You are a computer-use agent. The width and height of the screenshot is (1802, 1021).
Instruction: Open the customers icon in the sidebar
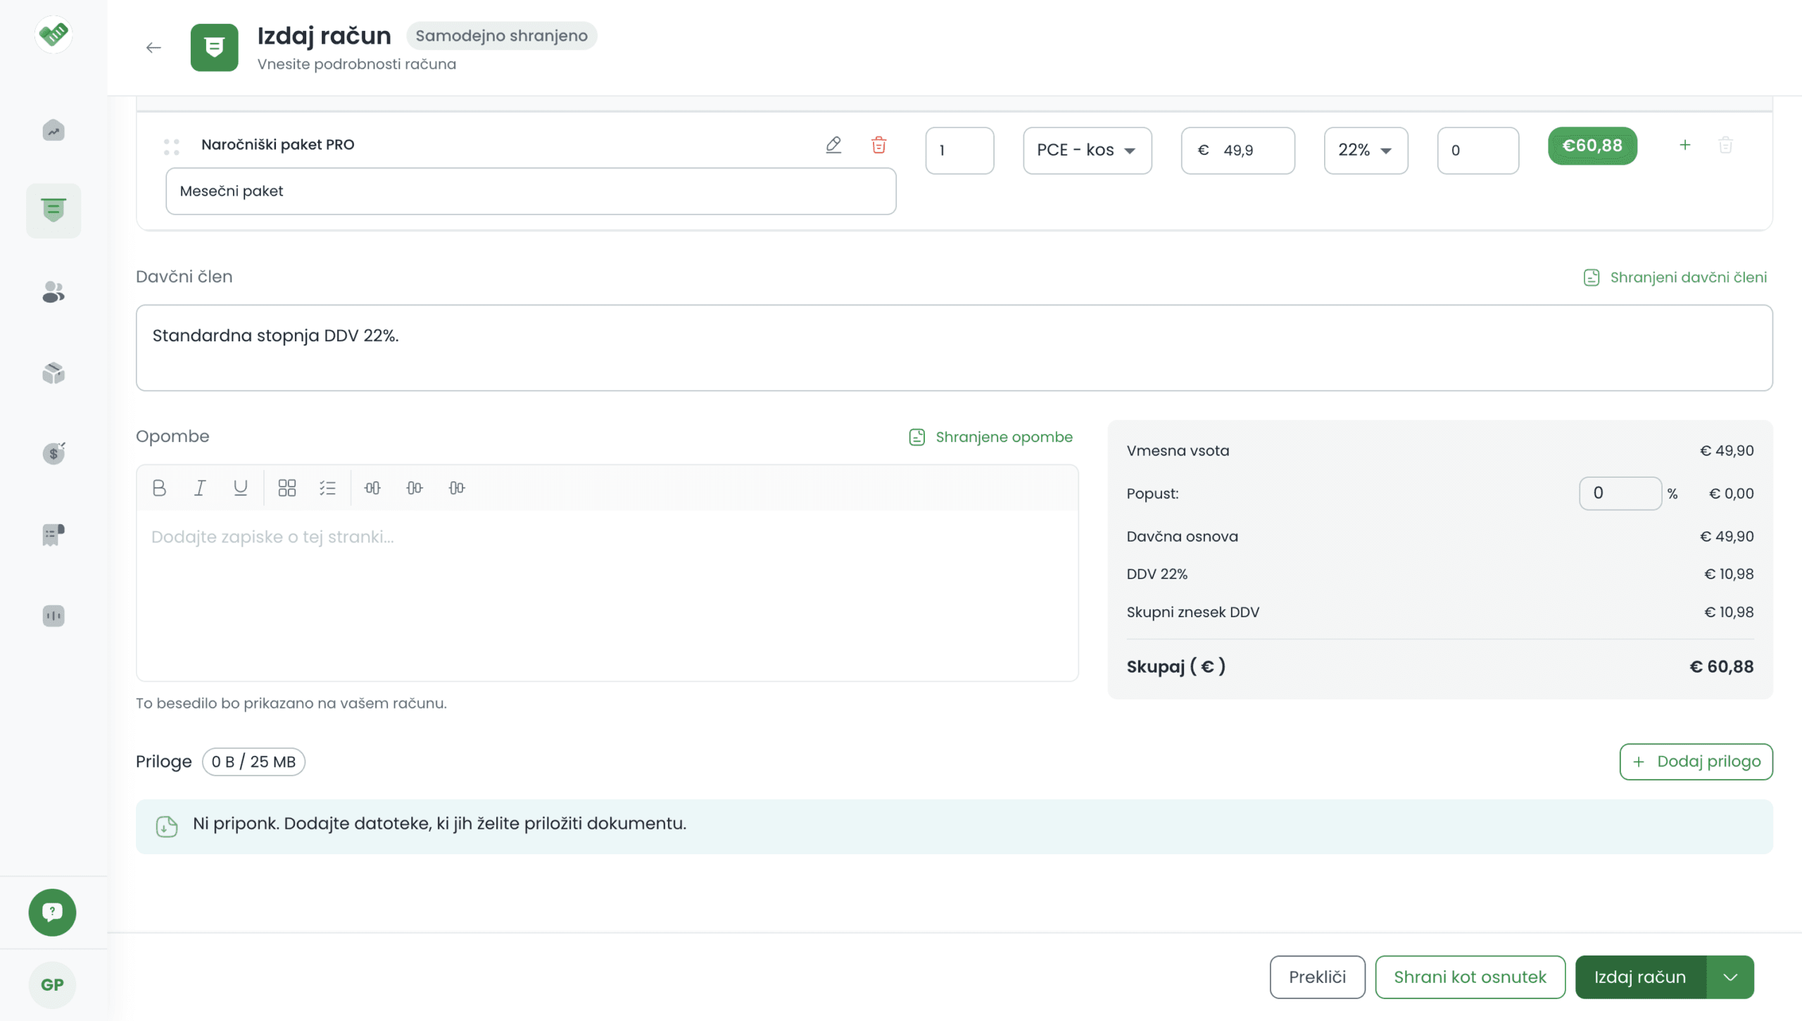click(x=53, y=291)
